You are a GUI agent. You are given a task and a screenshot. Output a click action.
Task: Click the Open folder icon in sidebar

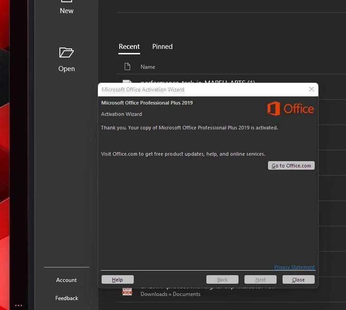pyautogui.click(x=66, y=52)
